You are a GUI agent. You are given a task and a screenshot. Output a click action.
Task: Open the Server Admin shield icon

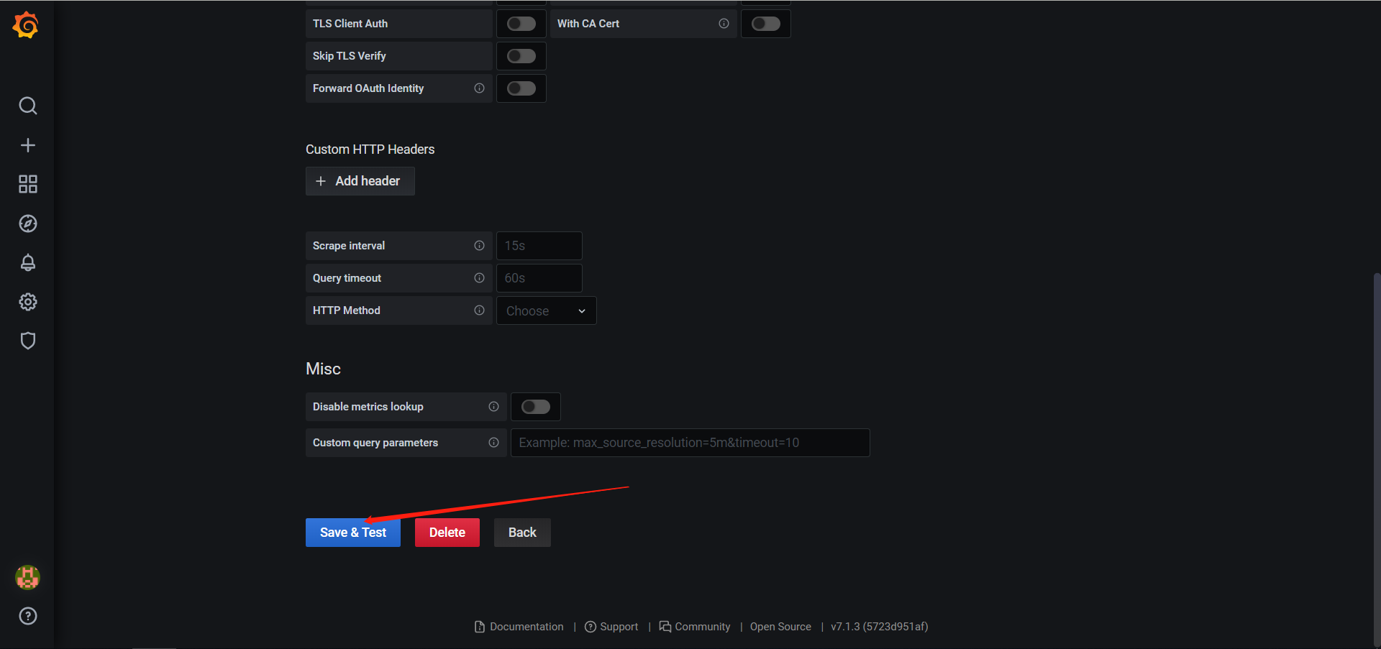tap(28, 341)
